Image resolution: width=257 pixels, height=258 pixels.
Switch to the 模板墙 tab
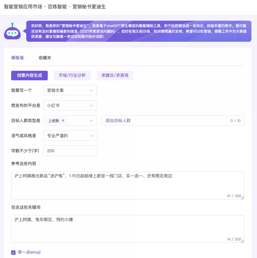click(x=18, y=58)
